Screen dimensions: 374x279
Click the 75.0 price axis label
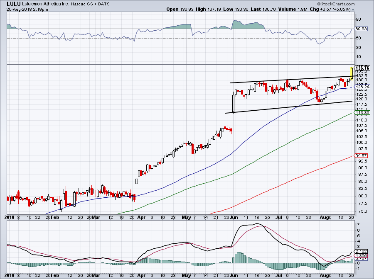[x=362, y=211]
